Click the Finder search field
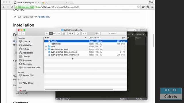Viewport: 184px width, 103px height. 114,33
